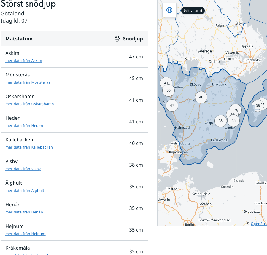Open 'mer data från Heden' link
267x255 pixels.
[x=24, y=126]
